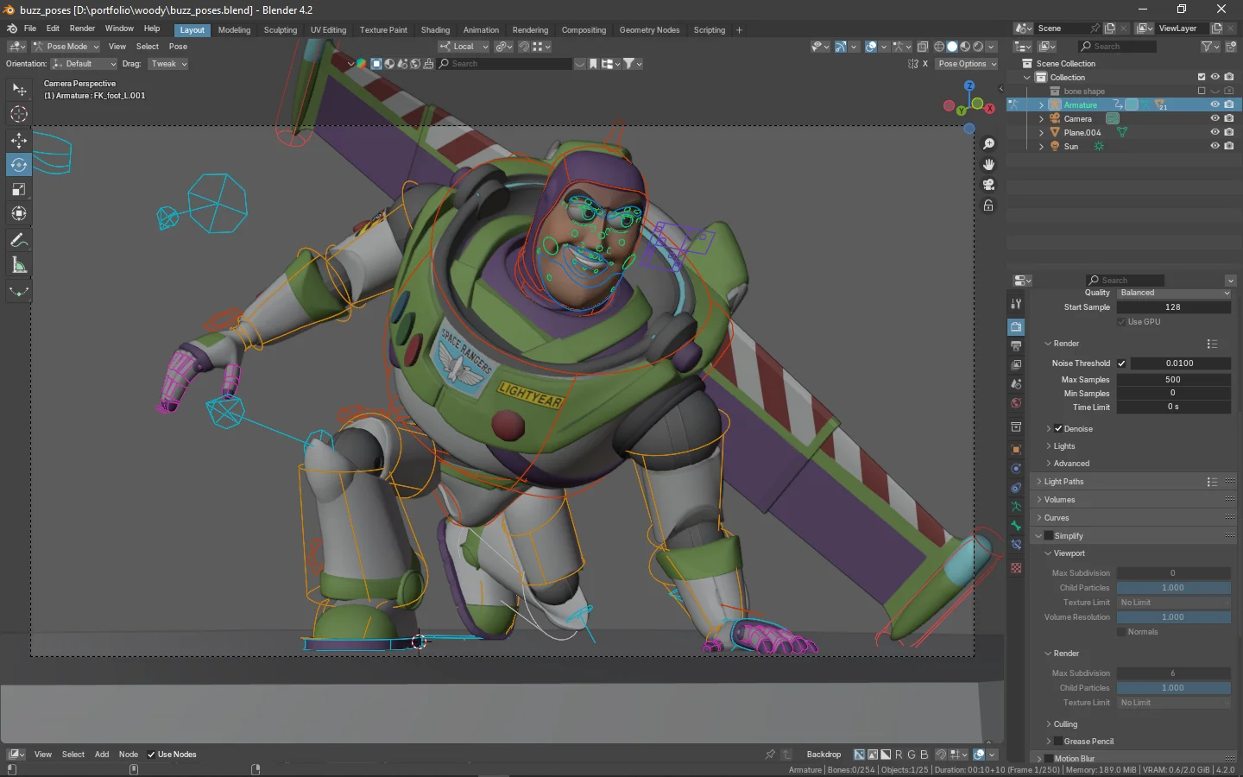Open the Pose menu in the header
The height and width of the screenshot is (777, 1243).
click(x=178, y=46)
